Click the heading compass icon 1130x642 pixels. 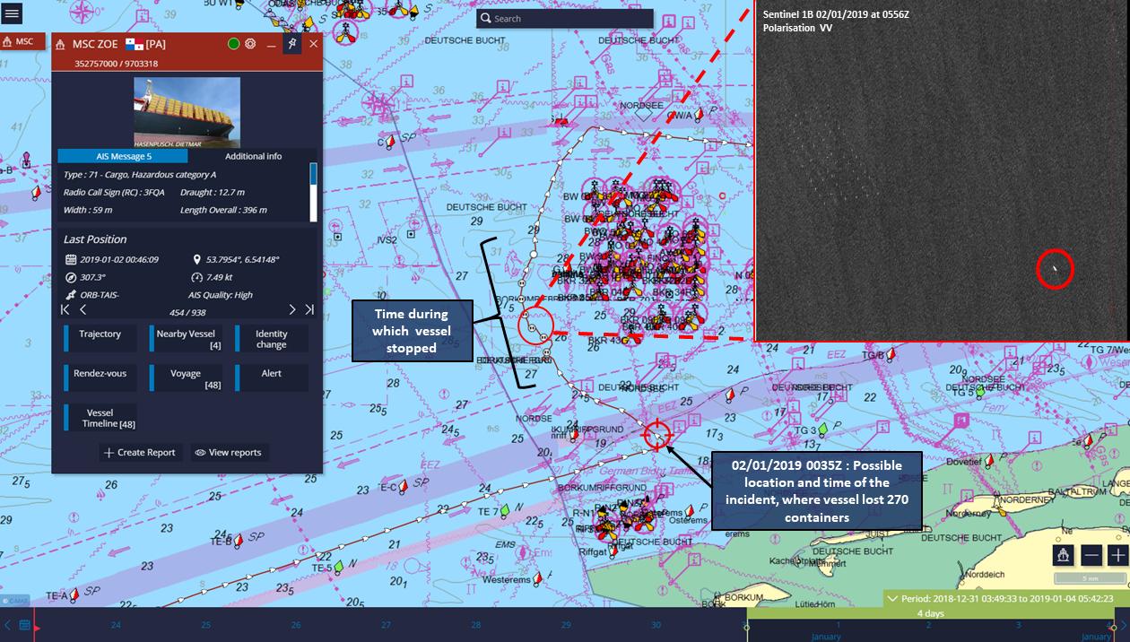click(70, 277)
